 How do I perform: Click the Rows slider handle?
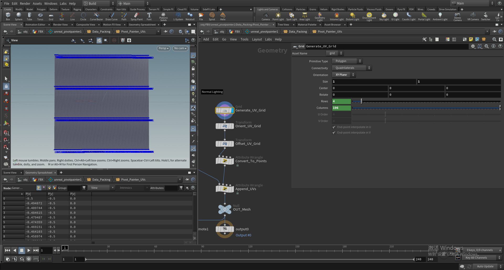click(x=361, y=101)
